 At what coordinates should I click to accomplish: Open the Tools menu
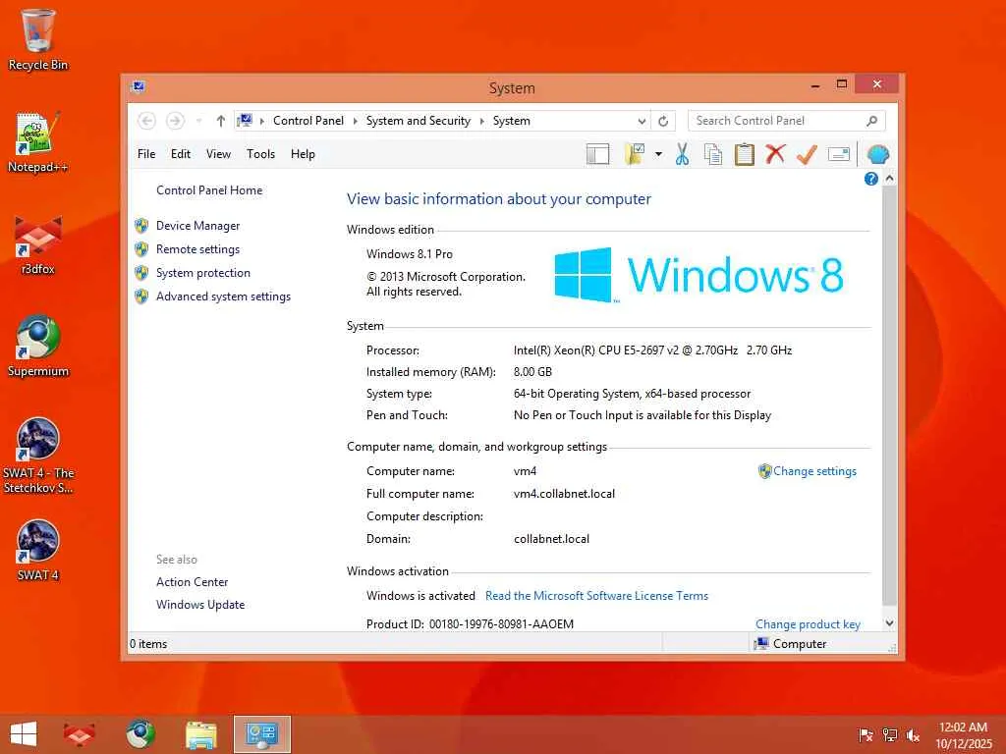click(260, 154)
